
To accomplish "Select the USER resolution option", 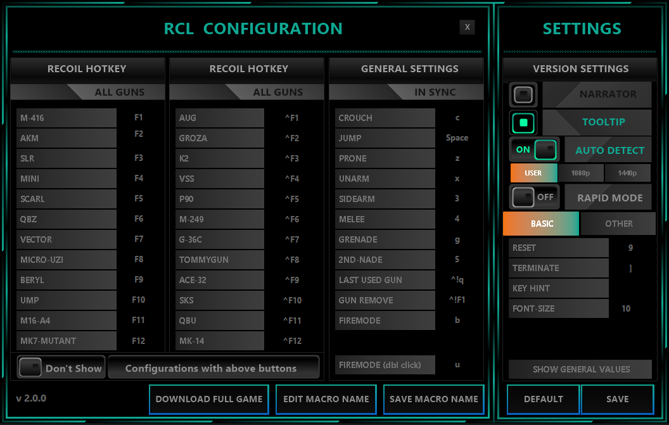I will point(533,173).
